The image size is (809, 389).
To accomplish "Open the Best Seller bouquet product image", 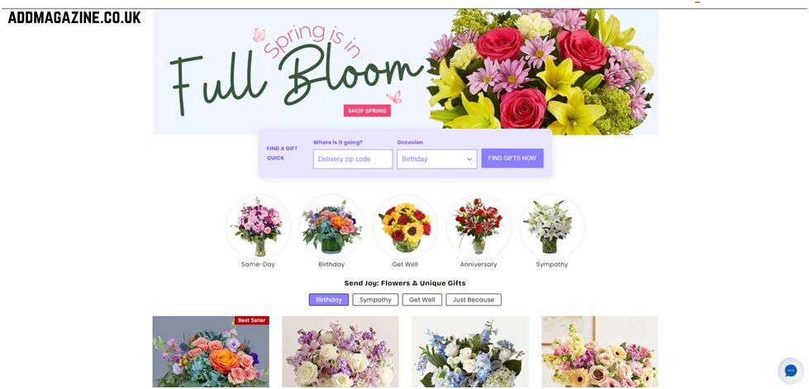I will pos(211,352).
